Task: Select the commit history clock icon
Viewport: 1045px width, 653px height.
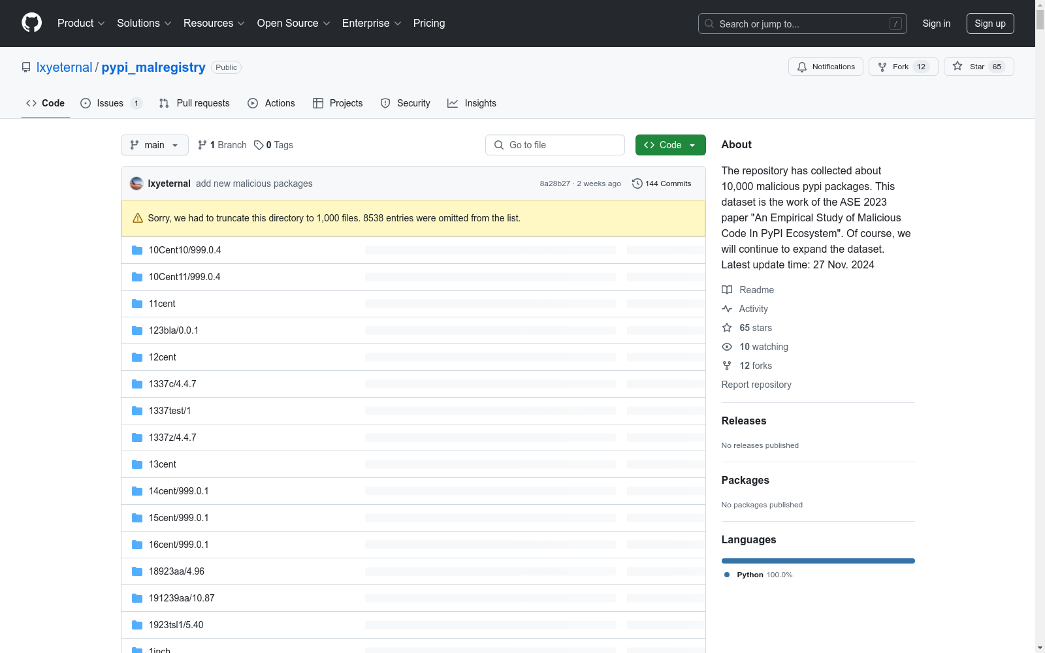Action: point(637,183)
